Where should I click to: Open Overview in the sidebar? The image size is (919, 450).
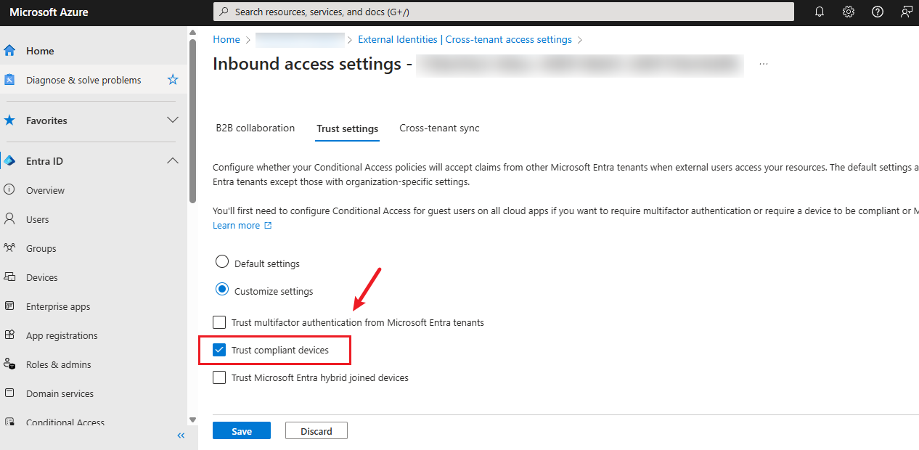45,190
